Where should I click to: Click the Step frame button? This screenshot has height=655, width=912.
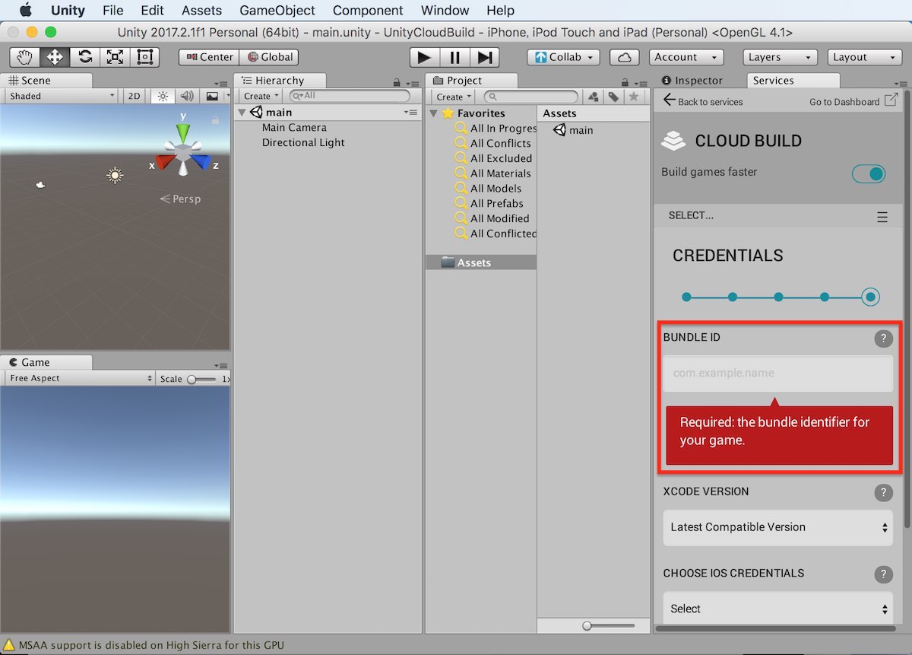click(x=484, y=57)
